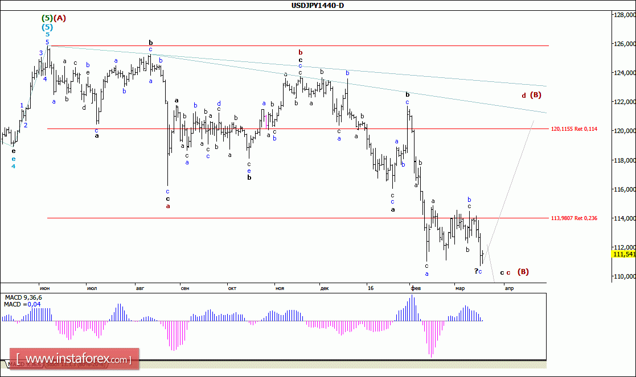
Task: Click the MACD =0,04 value readout
Action: click(x=22, y=305)
